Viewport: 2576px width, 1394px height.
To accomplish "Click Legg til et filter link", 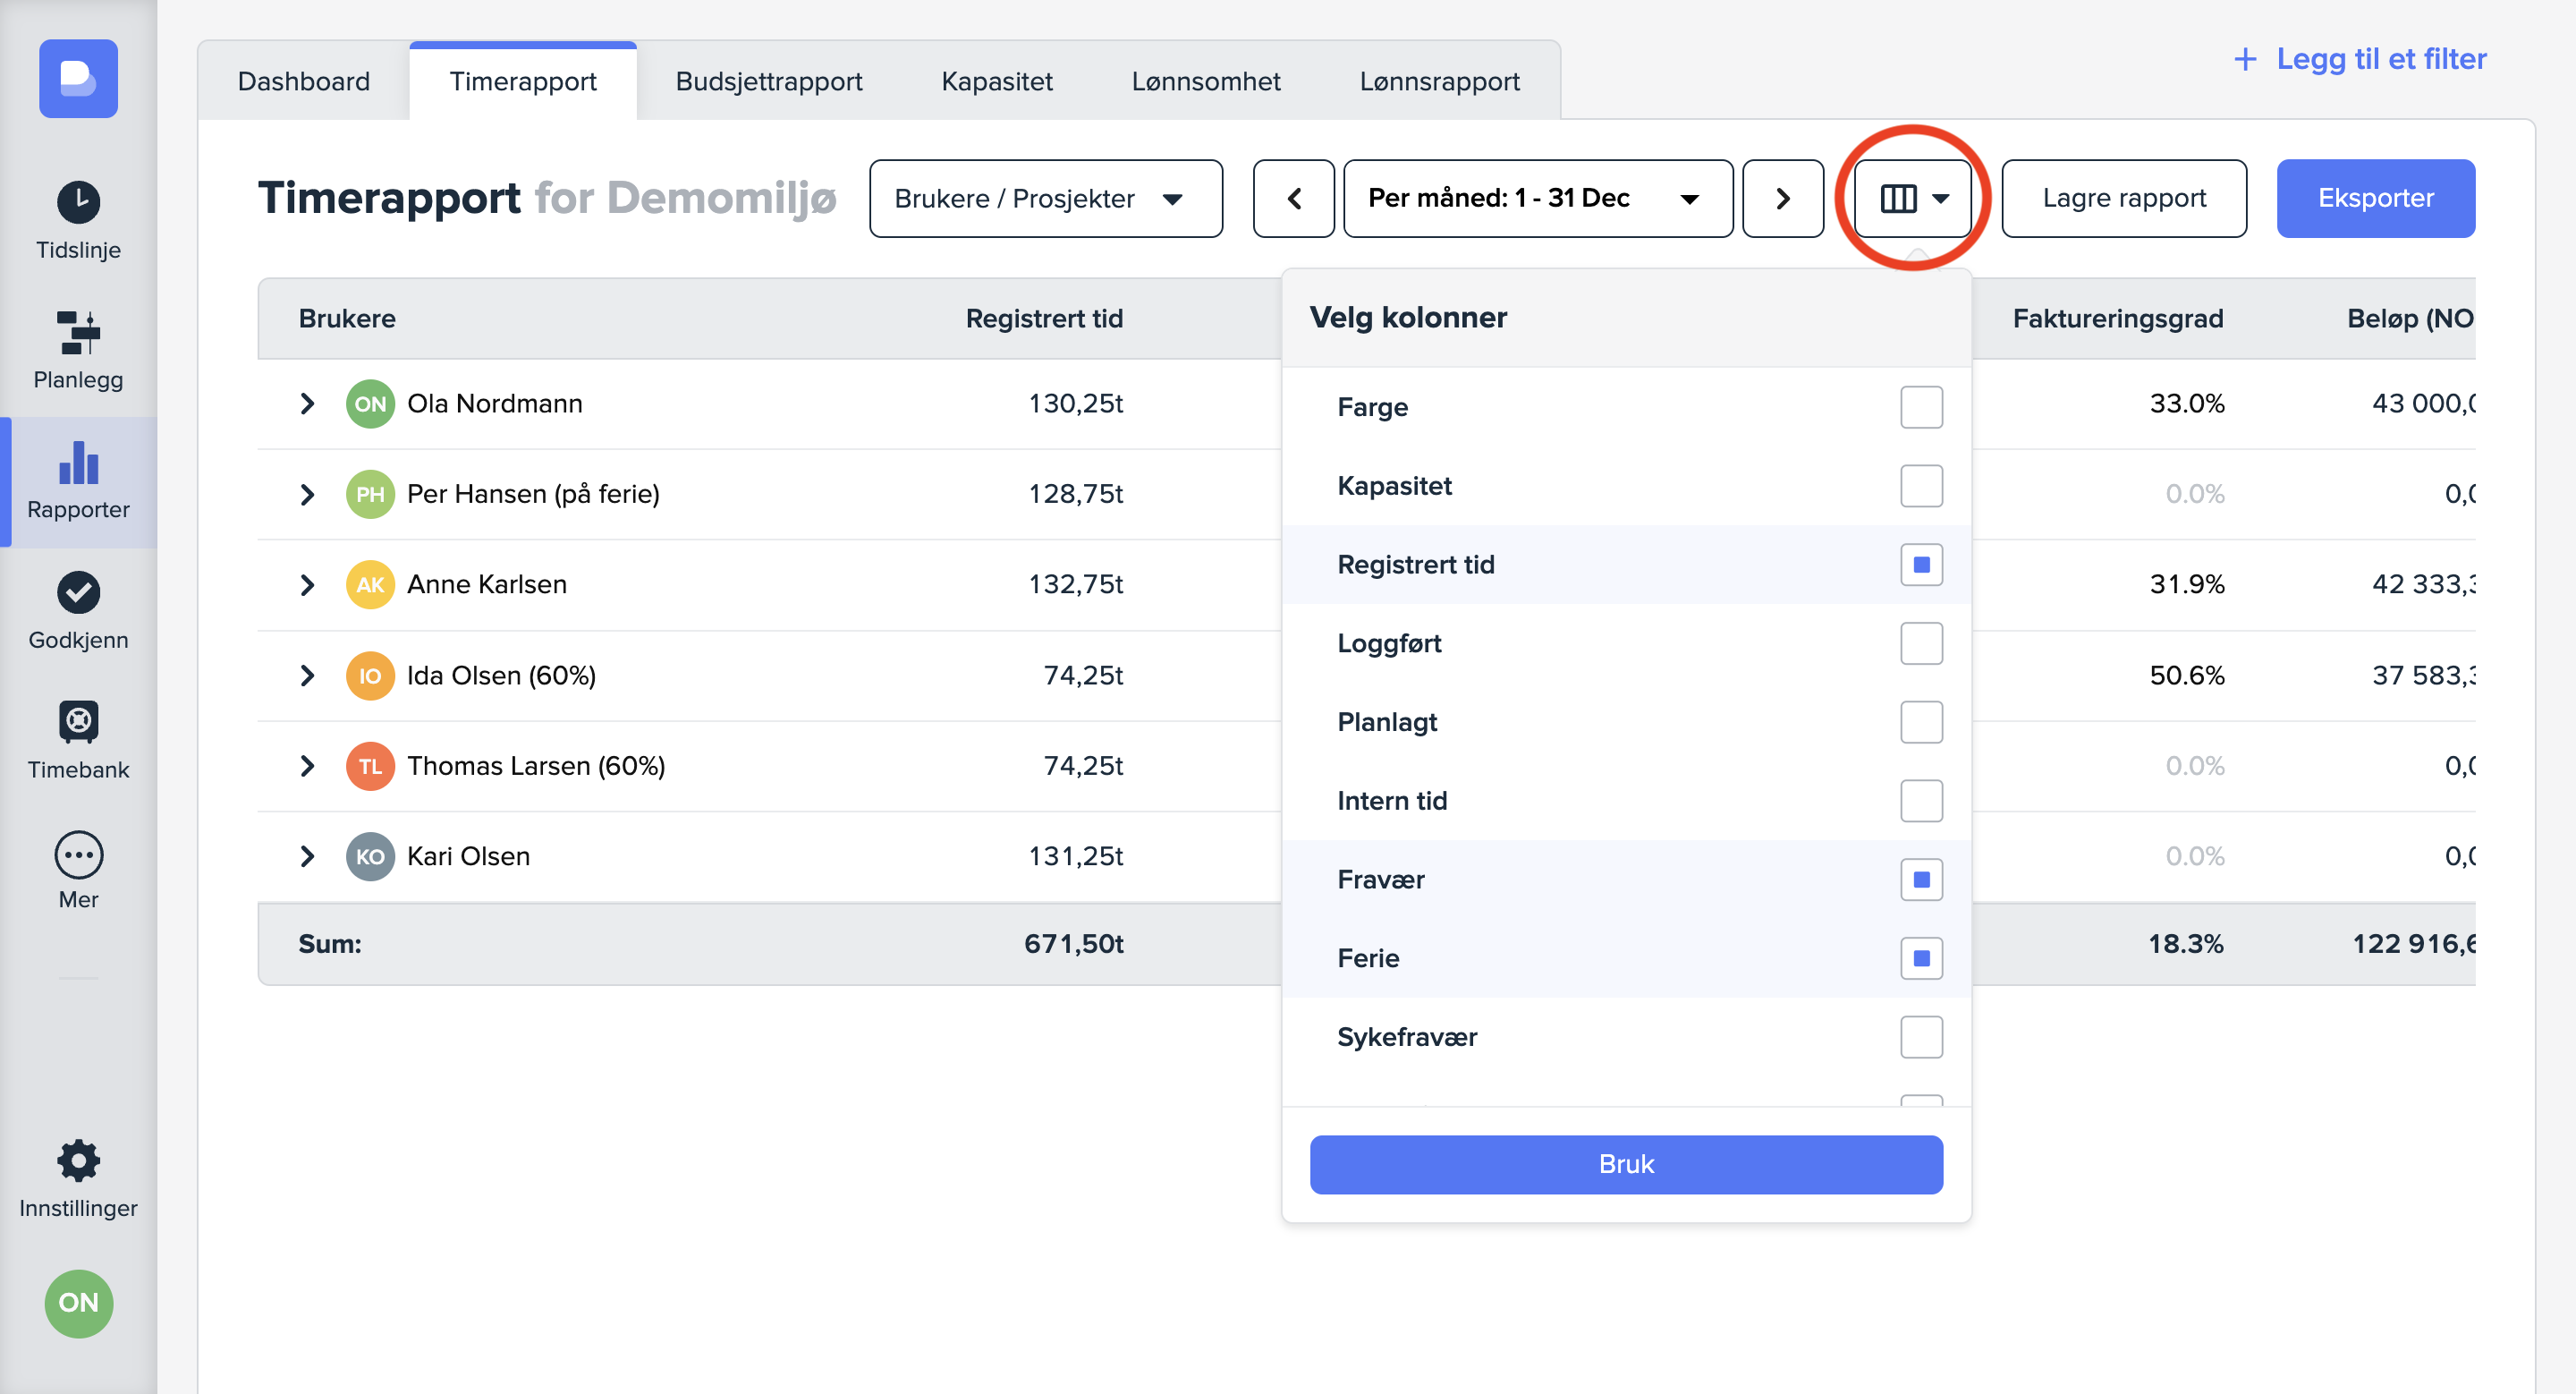I will (2360, 59).
